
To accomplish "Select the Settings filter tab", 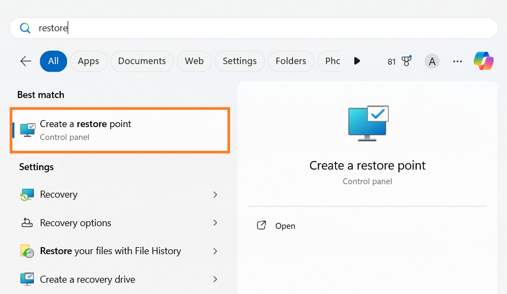I will tap(239, 61).
